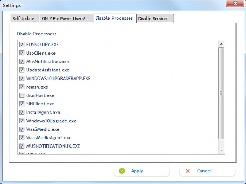Screen dimensions: 246x184
Task: Click the process list scroll up arrow
Action: point(221,44)
